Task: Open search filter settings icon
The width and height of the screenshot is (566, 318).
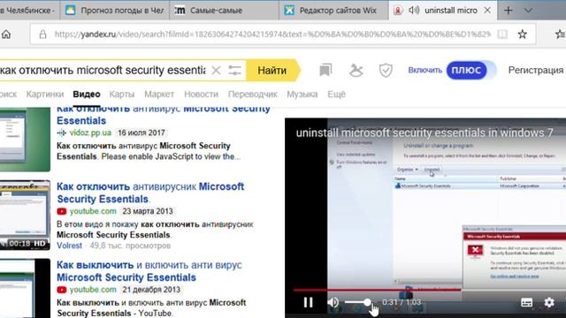Action: (234, 70)
